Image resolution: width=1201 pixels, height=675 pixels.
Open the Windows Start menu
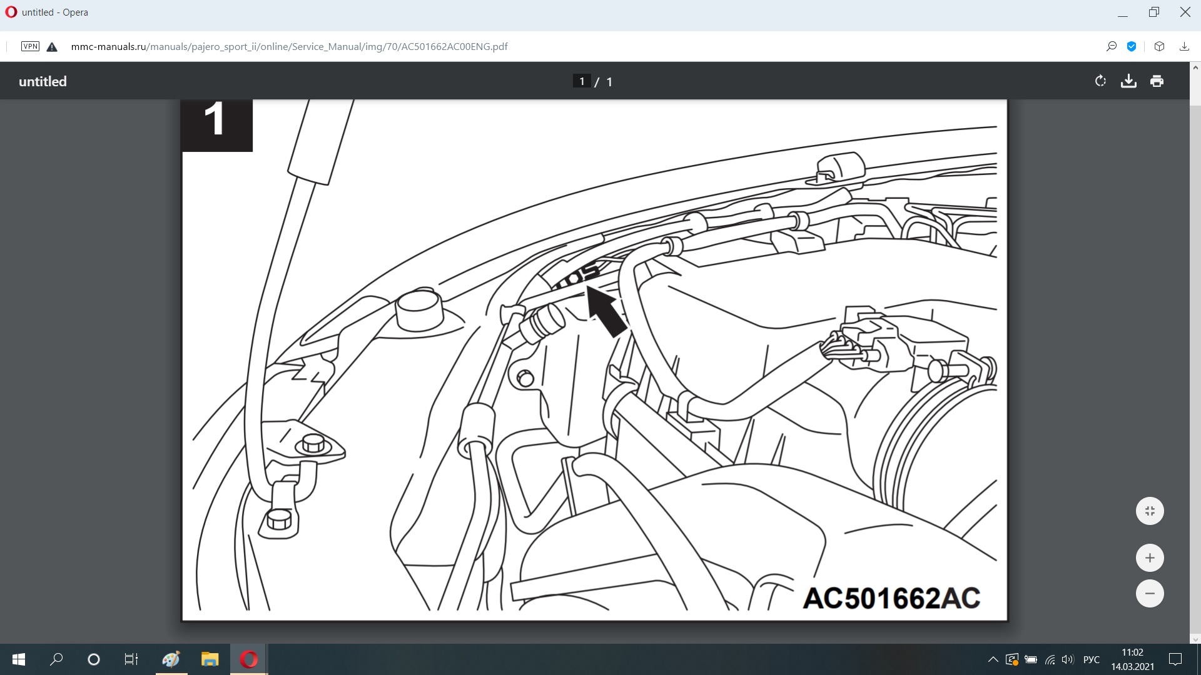[x=19, y=659]
